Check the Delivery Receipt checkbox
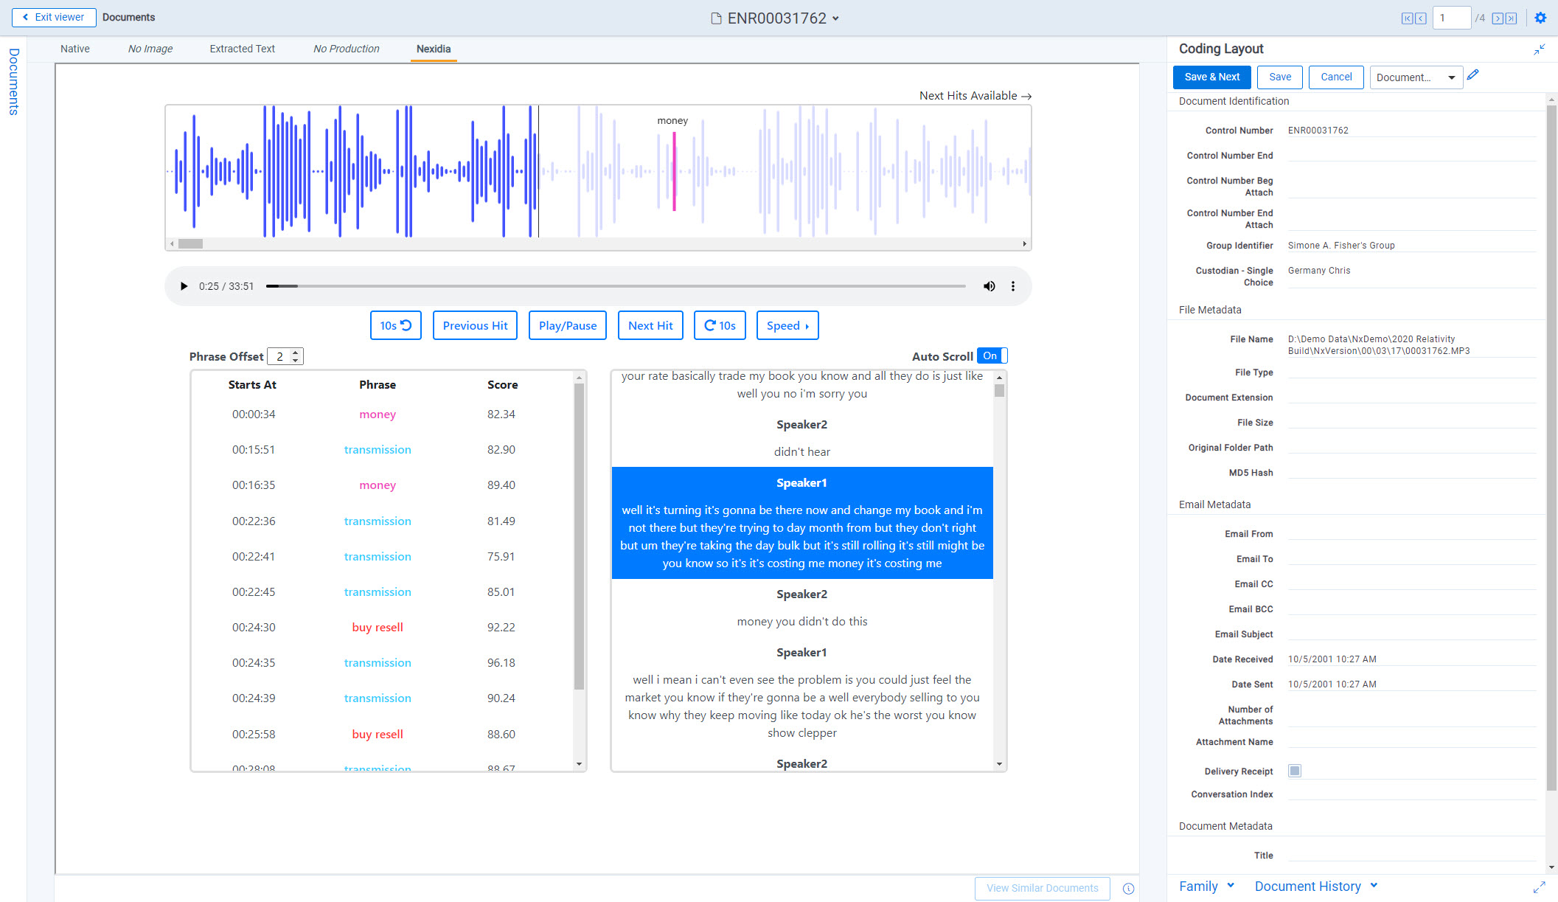This screenshot has height=902, width=1558. 1295,771
